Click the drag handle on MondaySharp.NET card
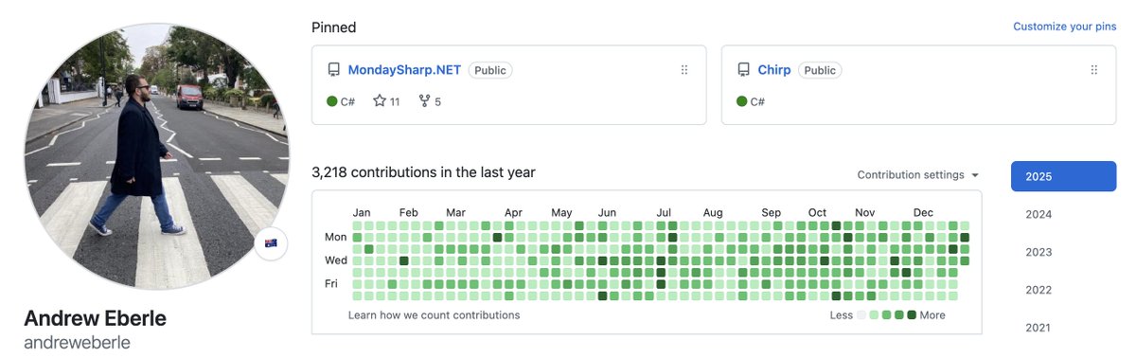Viewport: 1136px width, 358px height. pyautogui.click(x=684, y=70)
